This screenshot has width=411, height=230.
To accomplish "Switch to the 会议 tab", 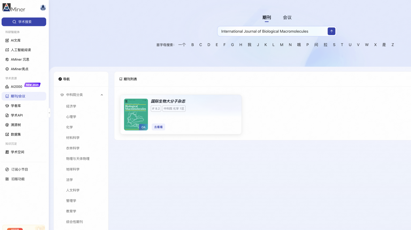I will (287, 18).
